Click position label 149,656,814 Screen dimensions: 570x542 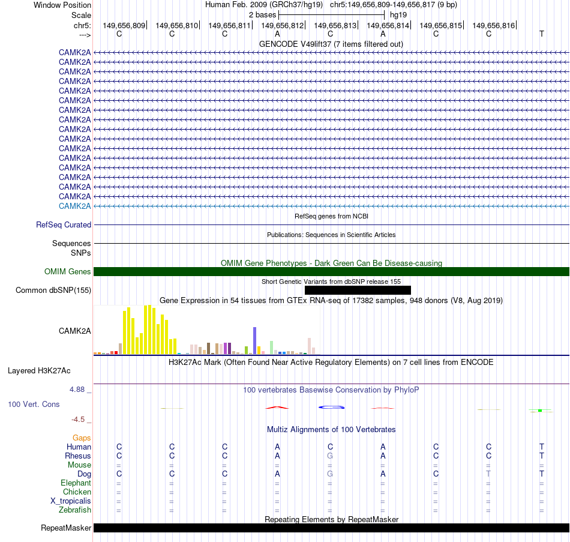388,25
